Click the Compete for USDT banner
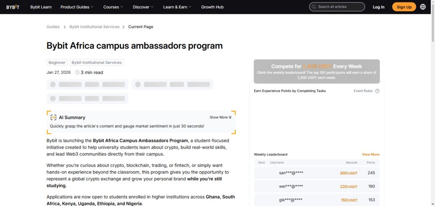Screen dimensions: 435x206 click(316, 71)
